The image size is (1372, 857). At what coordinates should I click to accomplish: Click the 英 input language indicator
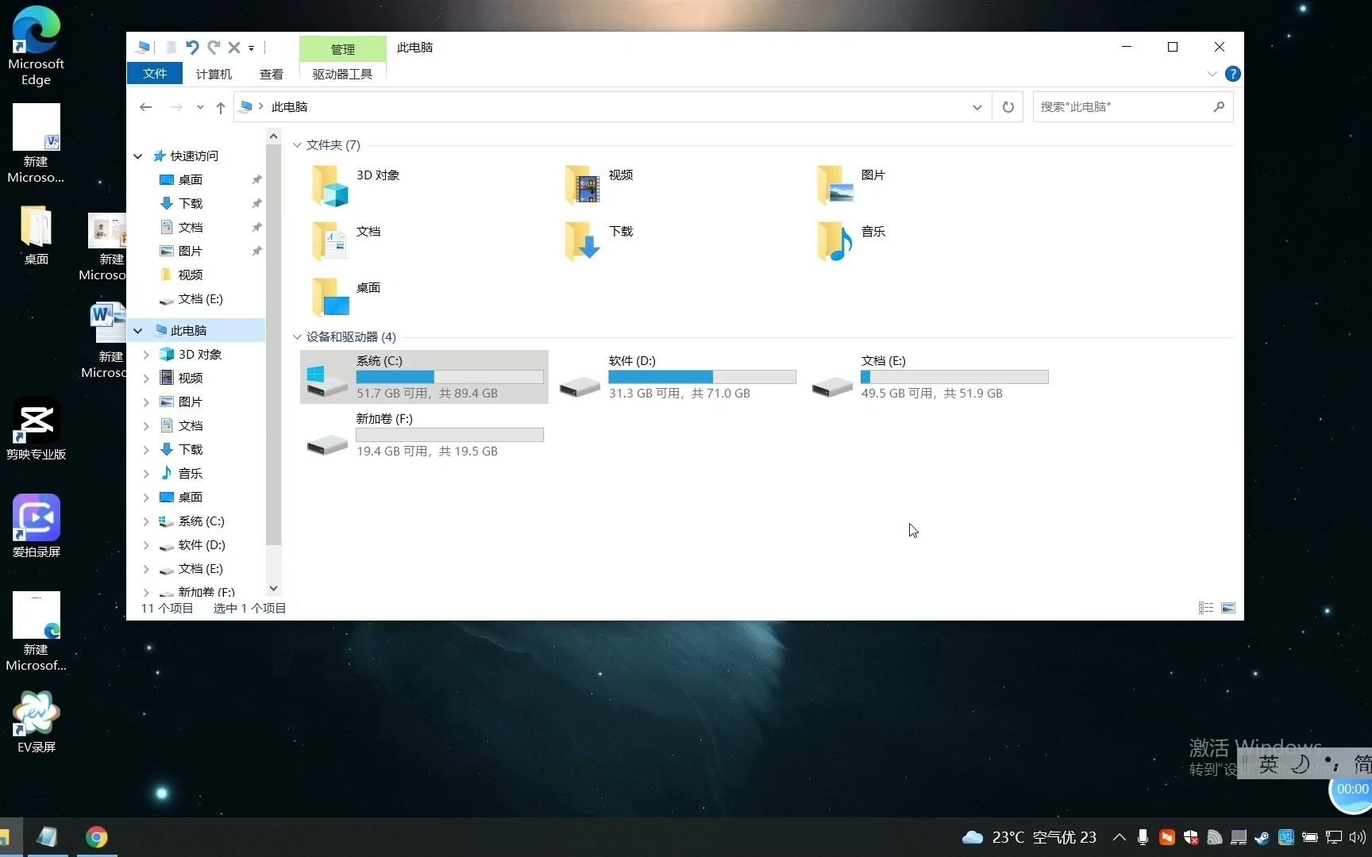click(1269, 764)
